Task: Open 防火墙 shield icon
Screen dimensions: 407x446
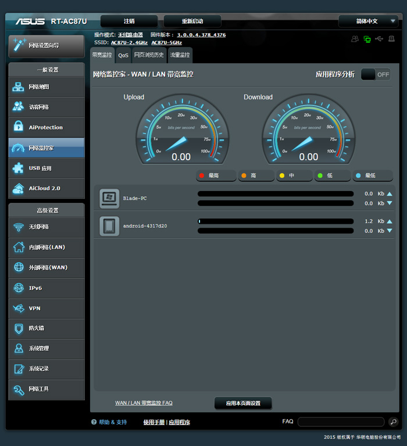Action: coord(19,329)
